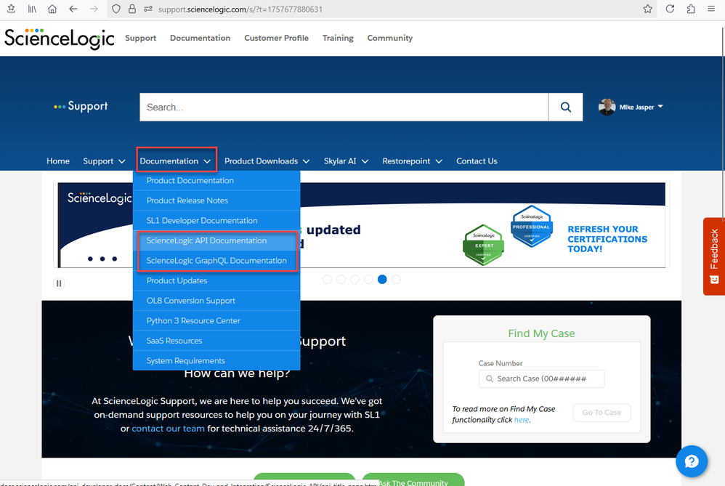Click the Case Number search field
725x486 pixels.
coord(541,378)
